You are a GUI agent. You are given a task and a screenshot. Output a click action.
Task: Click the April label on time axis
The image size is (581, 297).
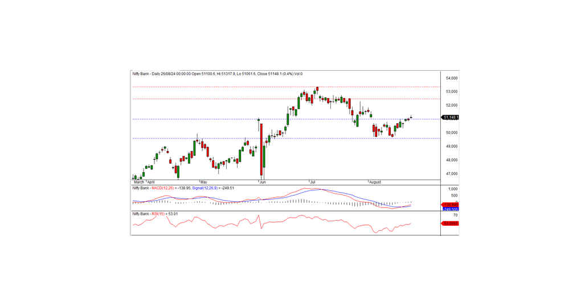(151, 182)
